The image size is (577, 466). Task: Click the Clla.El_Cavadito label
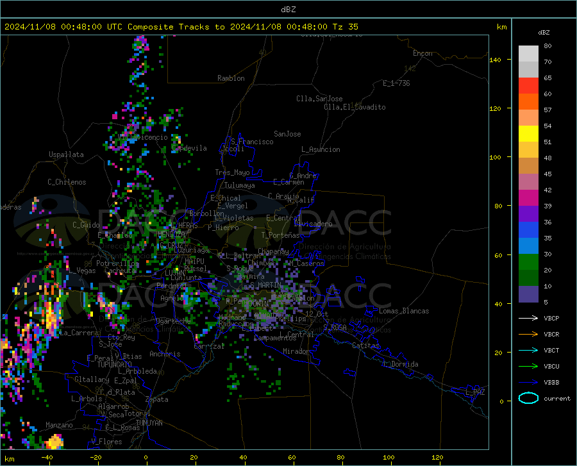[355, 107]
